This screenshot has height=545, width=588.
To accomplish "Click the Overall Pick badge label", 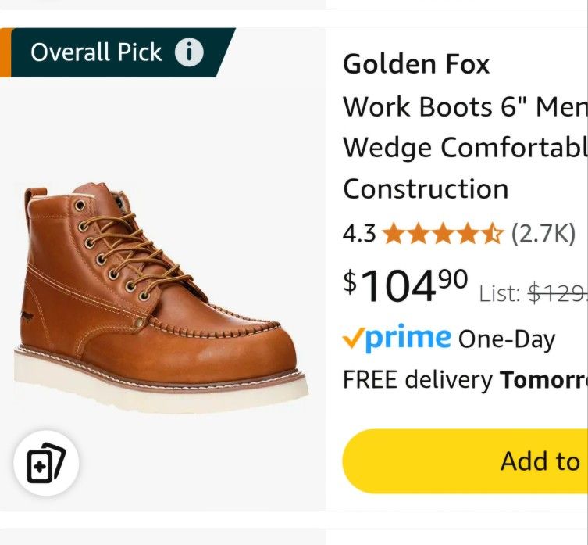I will [x=96, y=53].
